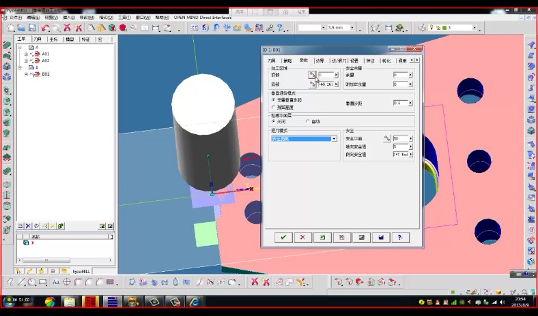
Task: Select the 自动 radio button
Action: pyautogui.click(x=308, y=121)
